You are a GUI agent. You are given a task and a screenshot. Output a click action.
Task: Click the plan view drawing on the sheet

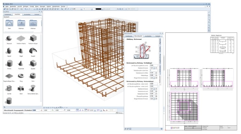tap(184, 107)
